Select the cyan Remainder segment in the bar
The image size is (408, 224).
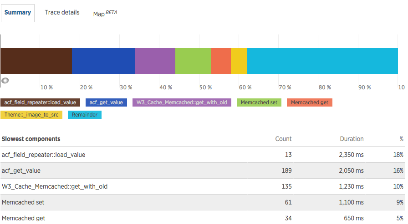pyautogui.click(x=322, y=61)
